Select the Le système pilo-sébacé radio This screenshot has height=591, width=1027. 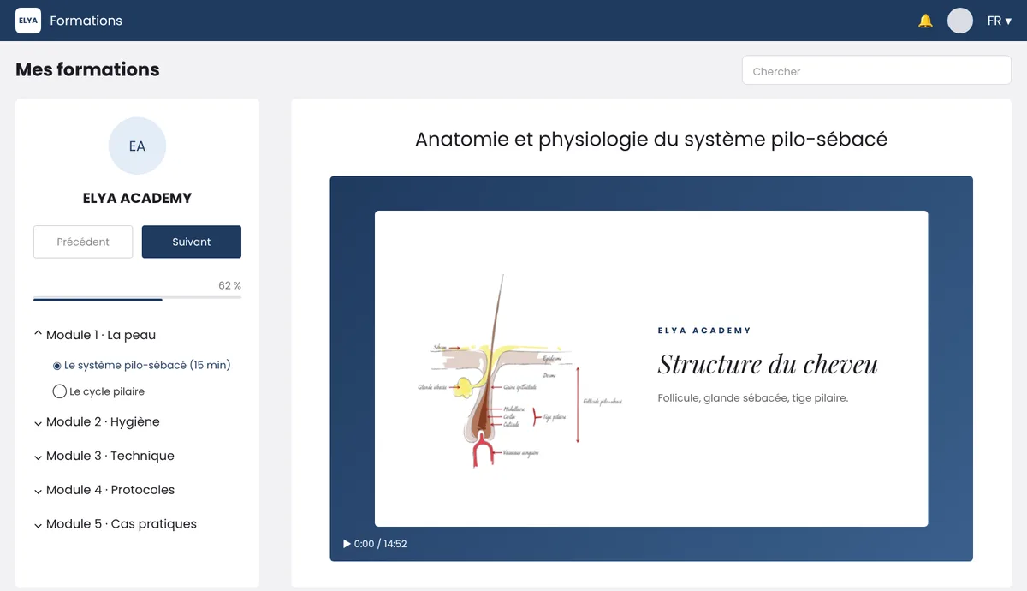point(57,366)
